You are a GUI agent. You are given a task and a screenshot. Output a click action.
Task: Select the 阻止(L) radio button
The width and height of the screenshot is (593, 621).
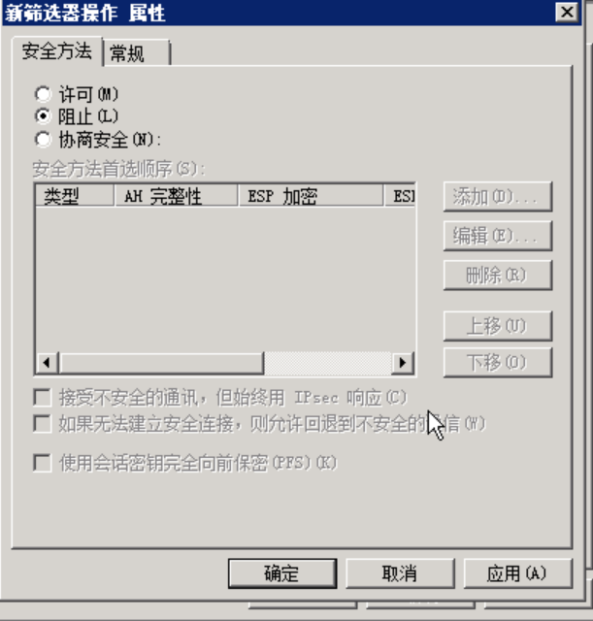point(43,116)
